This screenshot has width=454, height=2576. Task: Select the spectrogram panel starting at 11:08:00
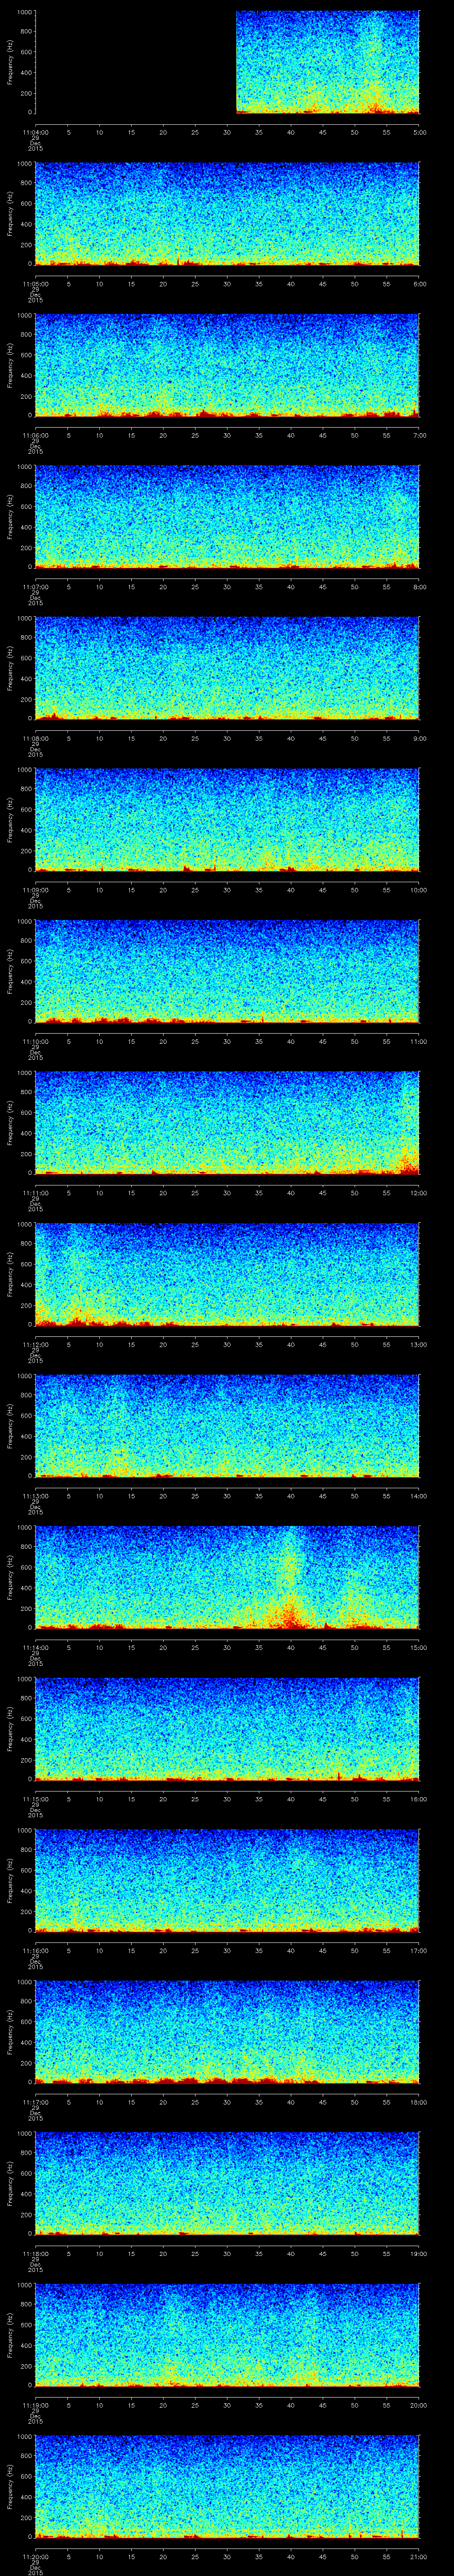pos(227,668)
